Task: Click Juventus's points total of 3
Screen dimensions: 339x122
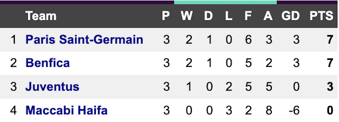Action: click(x=330, y=87)
